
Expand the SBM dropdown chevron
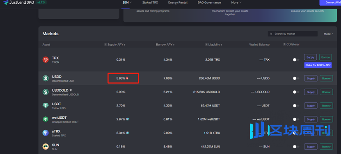pyautogui.click(x=131, y=2)
